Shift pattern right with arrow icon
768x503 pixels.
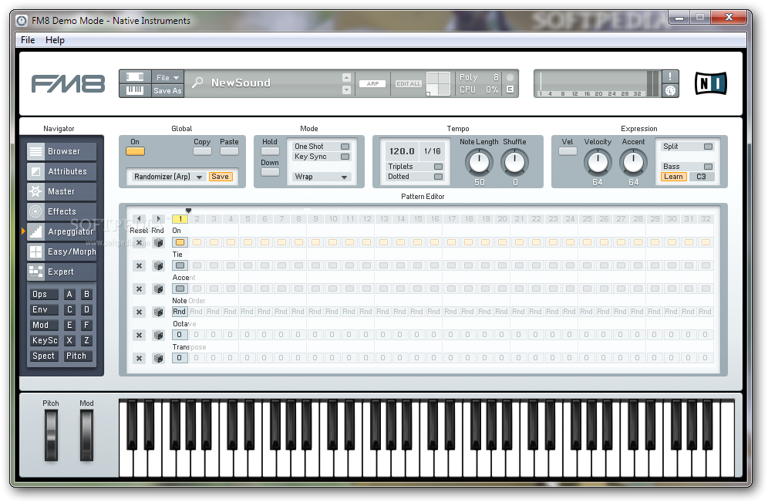click(158, 218)
